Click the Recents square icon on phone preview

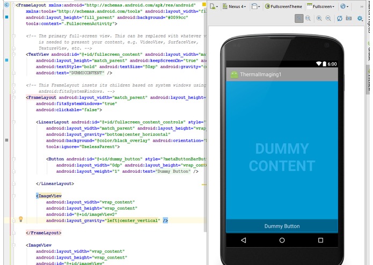pos(320,240)
